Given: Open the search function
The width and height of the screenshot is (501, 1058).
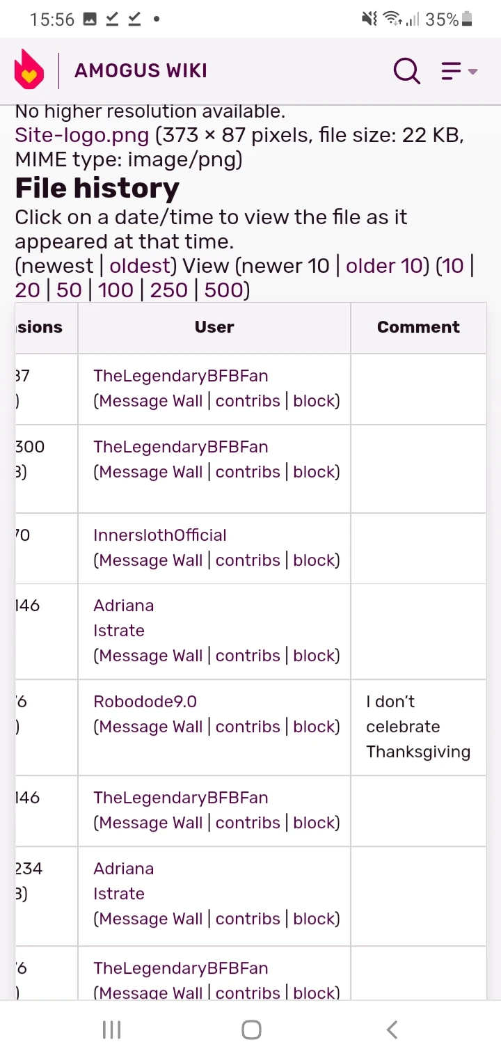Looking at the screenshot, I should pos(406,70).
